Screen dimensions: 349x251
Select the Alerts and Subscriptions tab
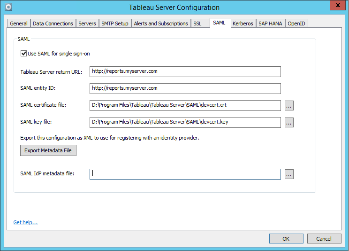click(x=161, y=24)
